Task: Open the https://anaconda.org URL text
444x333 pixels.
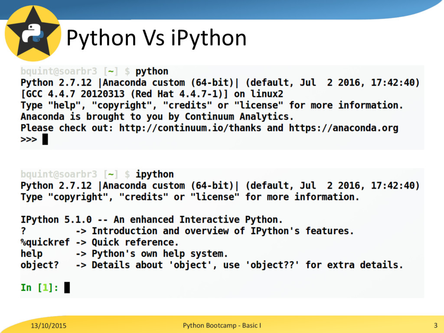Action: tap(343, 128)
